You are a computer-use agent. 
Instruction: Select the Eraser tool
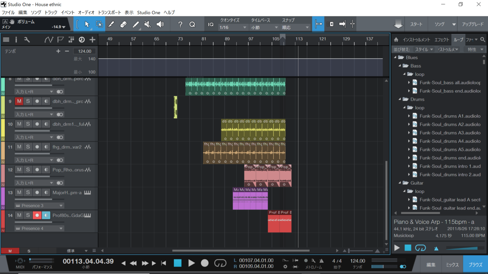pos(123,24)
